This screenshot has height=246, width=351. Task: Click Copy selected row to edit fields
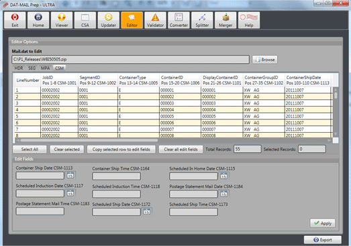[121, 149]
